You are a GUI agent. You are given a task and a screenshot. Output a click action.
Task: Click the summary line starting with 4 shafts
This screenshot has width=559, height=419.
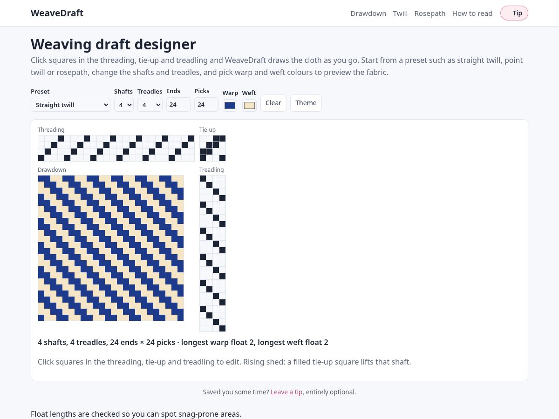pos(183,342)
